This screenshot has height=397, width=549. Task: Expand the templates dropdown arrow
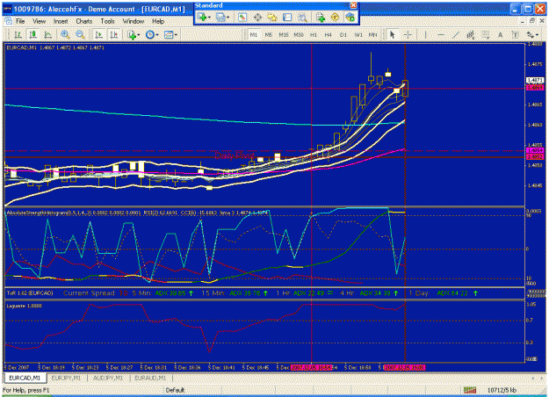[x=176, y=35]
